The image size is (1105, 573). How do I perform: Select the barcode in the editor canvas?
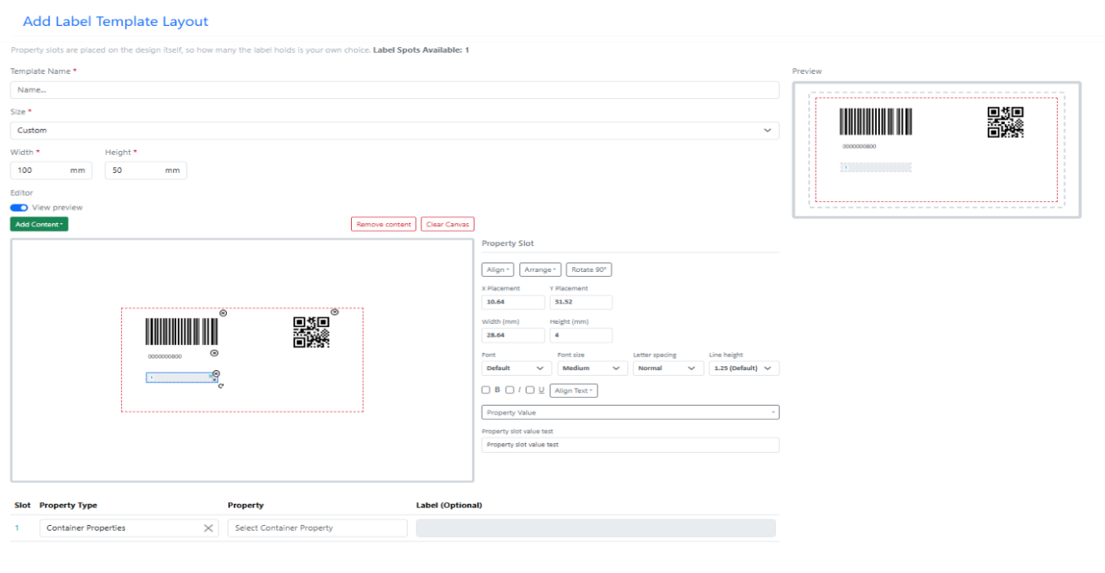(181, 332)
